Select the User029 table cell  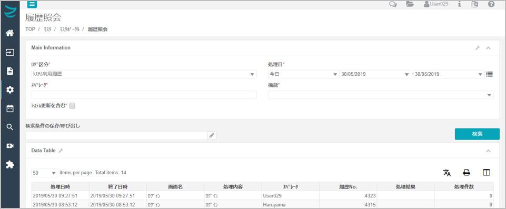click(x=291, y=195)
